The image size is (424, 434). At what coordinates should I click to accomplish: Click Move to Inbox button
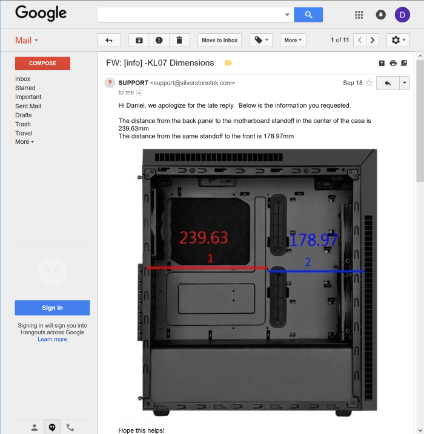click(219, 40)
